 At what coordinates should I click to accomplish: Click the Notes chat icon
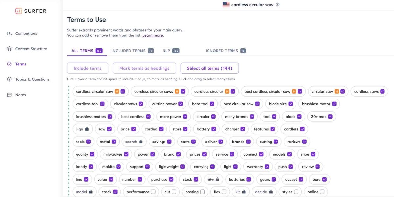[9, 95]
